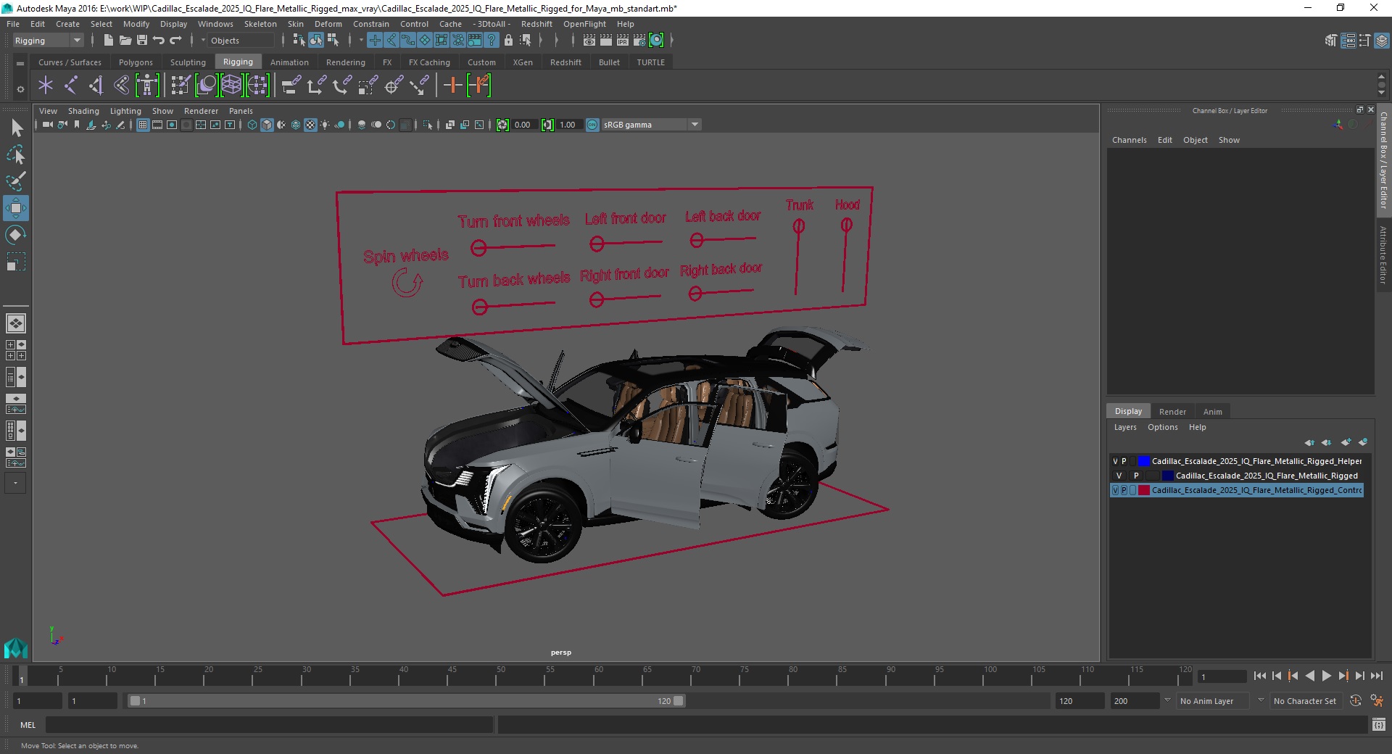Toggle visibility V of the Rigged_Contr layer
This screenshot has width=1392, height=754.
(1115, 490)
